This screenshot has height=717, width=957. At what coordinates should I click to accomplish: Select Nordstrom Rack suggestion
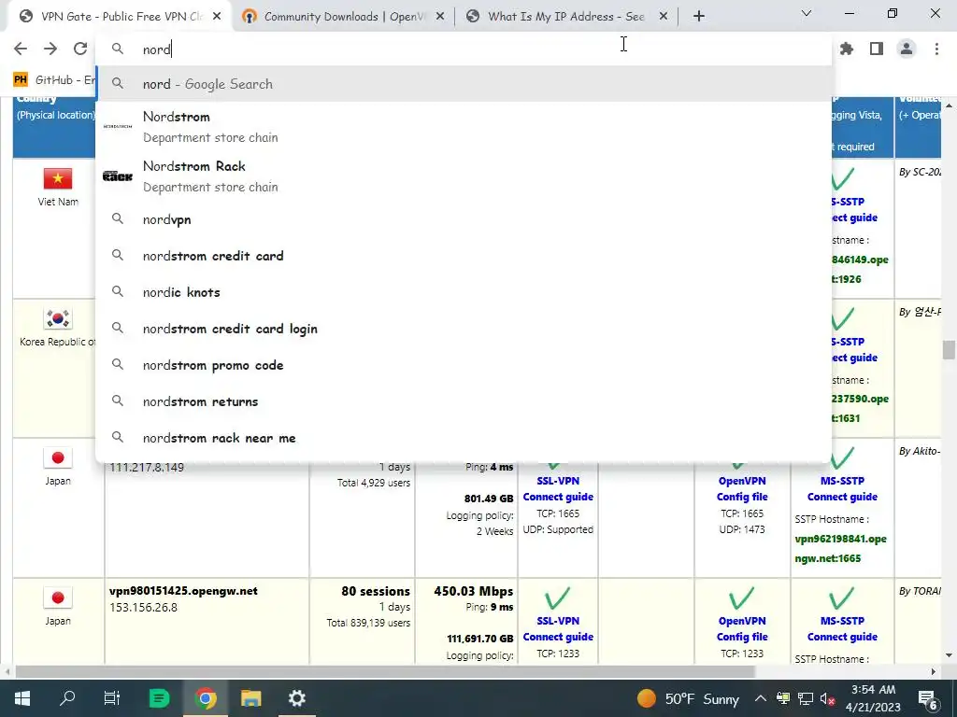click(464, 176)
